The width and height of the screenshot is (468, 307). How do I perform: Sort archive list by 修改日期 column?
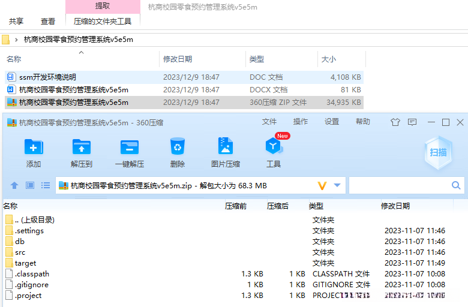tap(416, 206)
